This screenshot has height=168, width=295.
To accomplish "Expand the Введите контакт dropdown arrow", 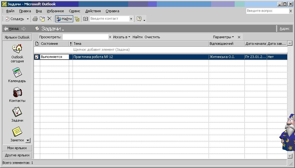I will point(131,19).
